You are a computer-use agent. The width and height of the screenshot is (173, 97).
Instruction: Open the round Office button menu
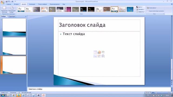(2, 2)
